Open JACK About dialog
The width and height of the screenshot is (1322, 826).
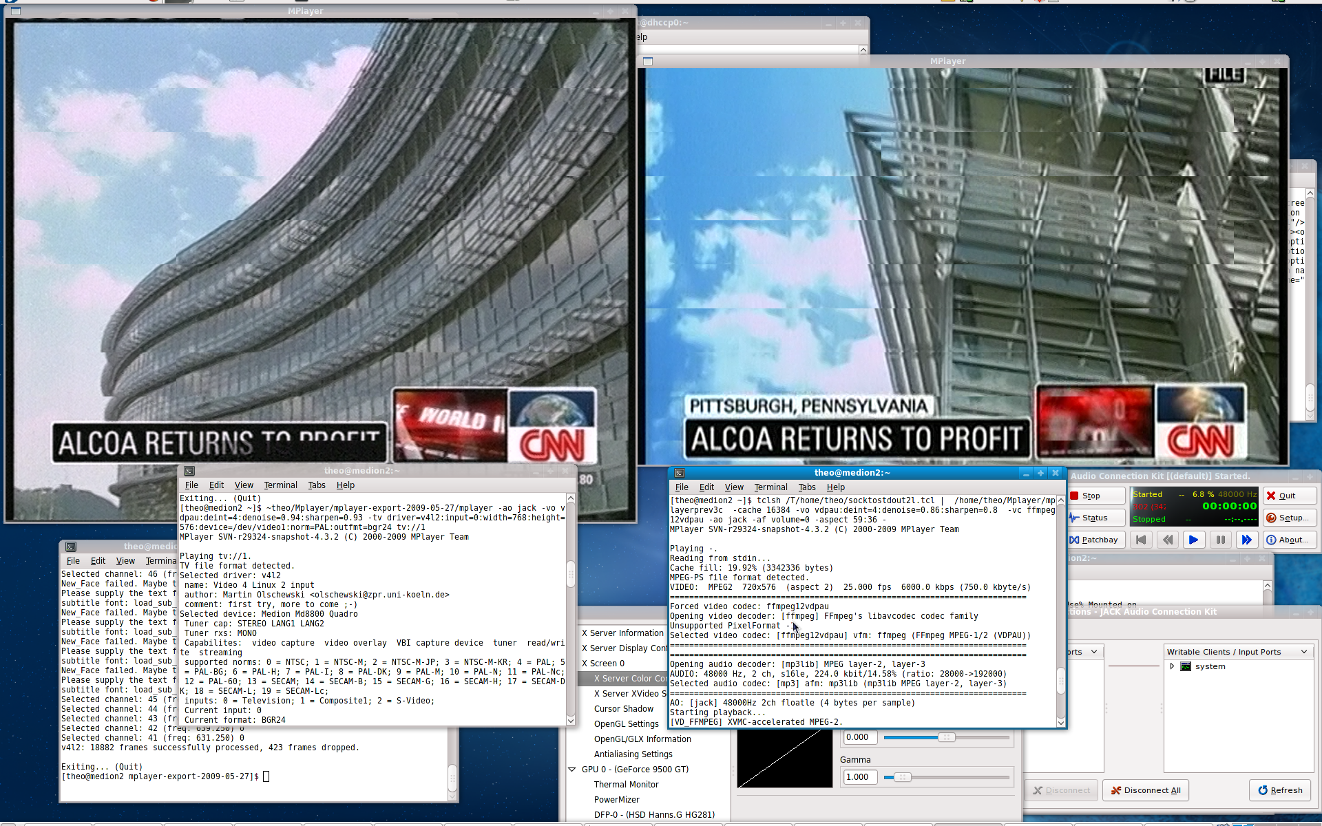pos(1290,540)
